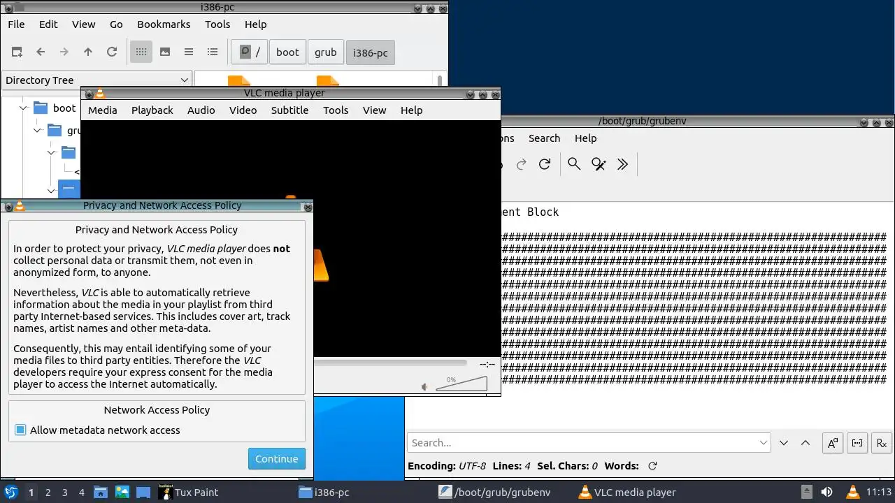Collapse the grub folder tree node
Screen dimensions: 895x503
click(38, 131)
